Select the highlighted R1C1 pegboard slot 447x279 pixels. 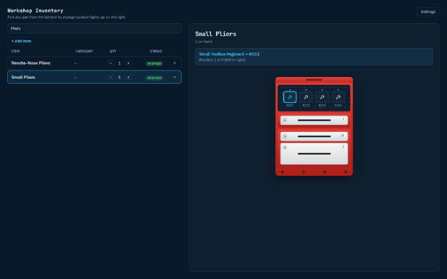(289, 97)
